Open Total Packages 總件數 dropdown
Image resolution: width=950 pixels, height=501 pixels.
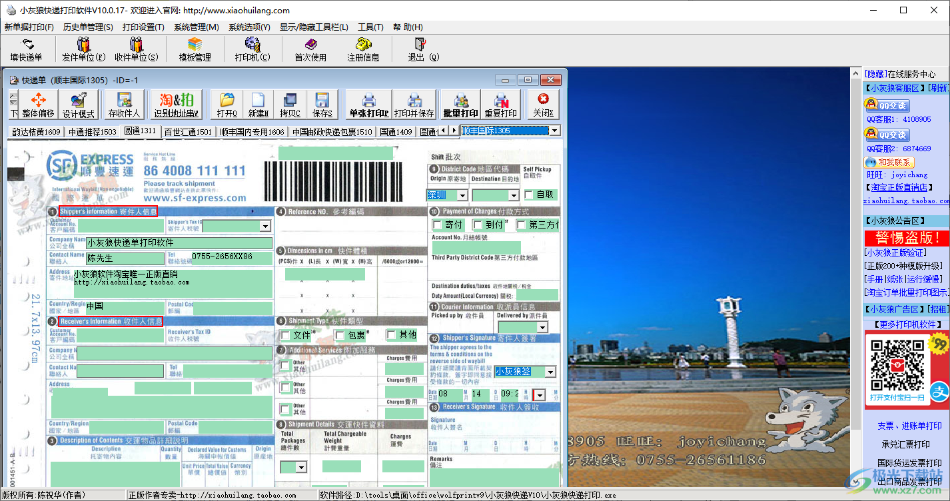301,468
